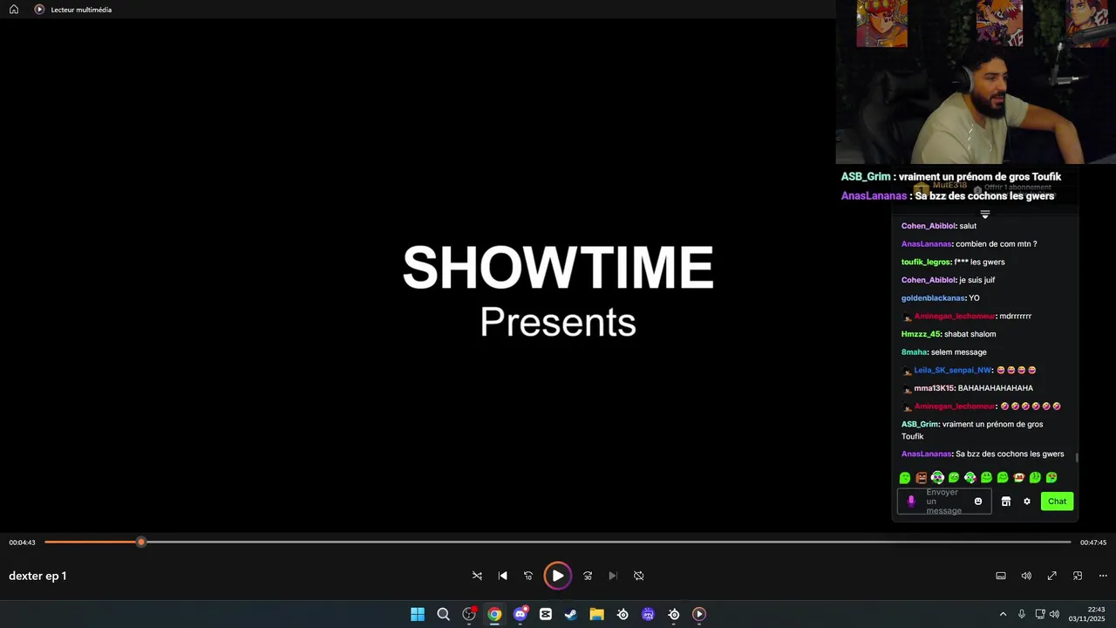The image size is (1116, 628).
Task: Click the next track button
Action: (x=613, y=576)
